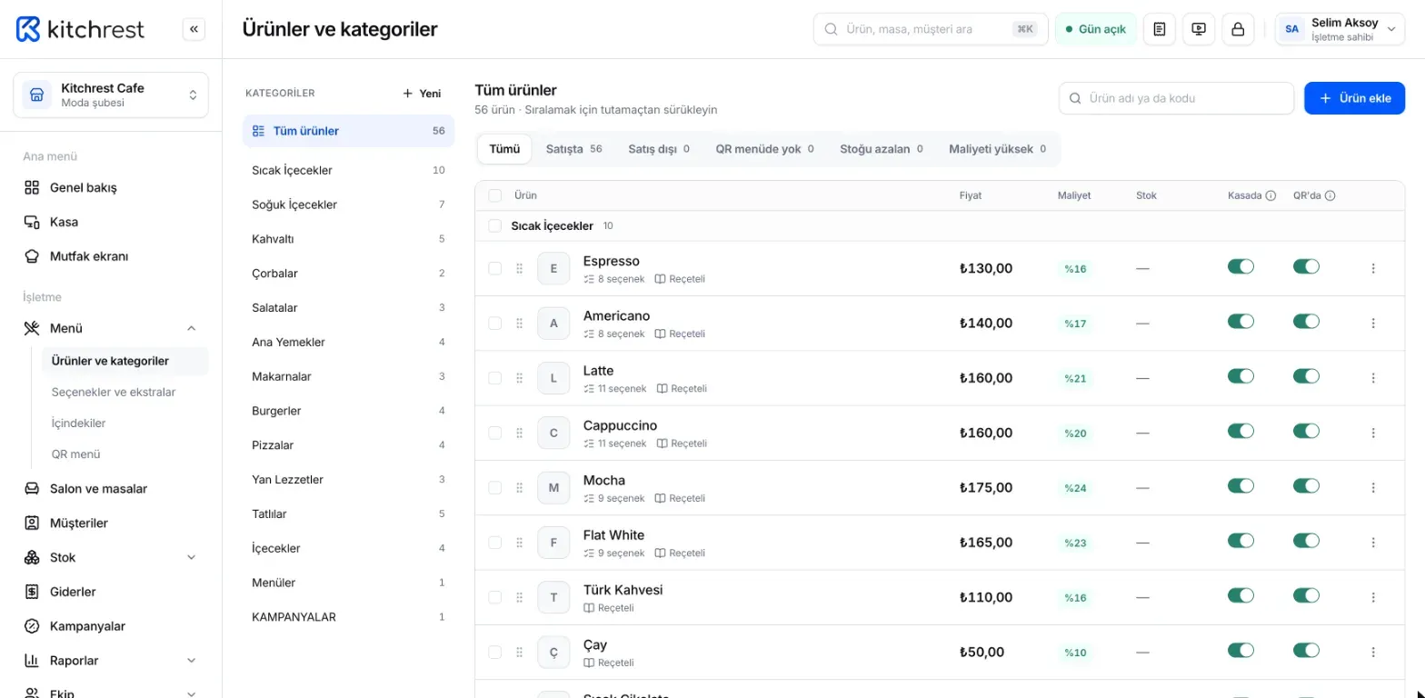Open Giderler in the sidebar
Viewport: 1425px width, 698px height.
coord(111,592)
